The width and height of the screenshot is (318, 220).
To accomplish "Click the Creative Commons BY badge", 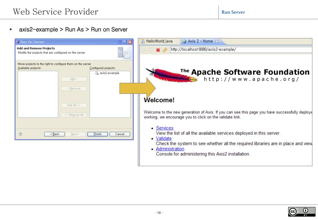I will click(x=302, y=212).
